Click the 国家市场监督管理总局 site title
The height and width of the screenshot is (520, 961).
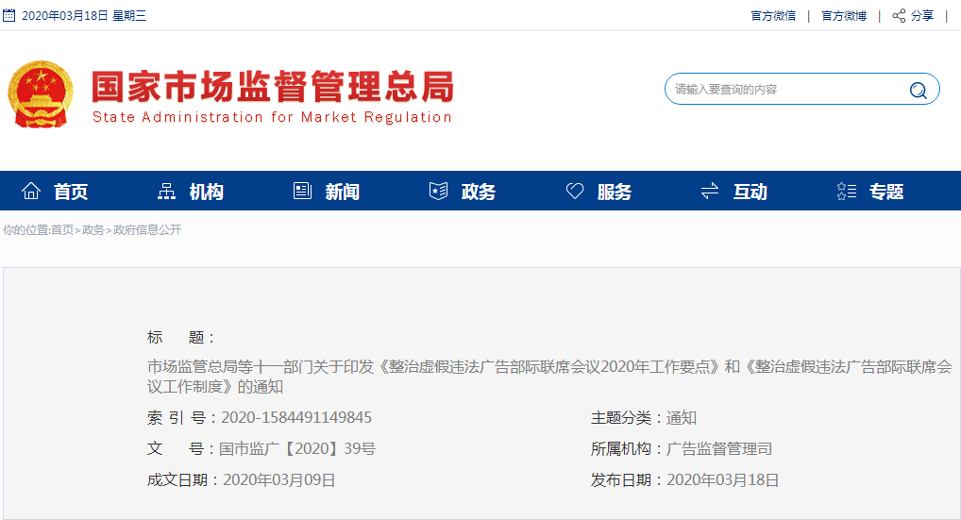273,87
